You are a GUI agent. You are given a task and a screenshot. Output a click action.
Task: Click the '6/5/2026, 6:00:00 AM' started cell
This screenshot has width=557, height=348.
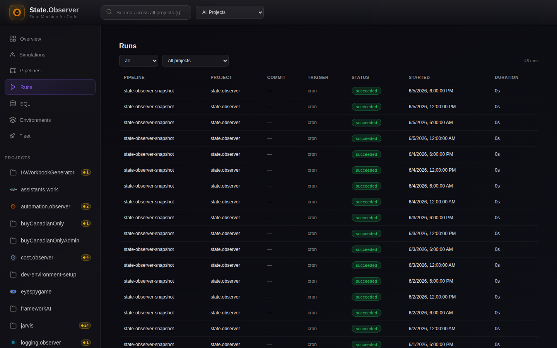coord(431,123)
